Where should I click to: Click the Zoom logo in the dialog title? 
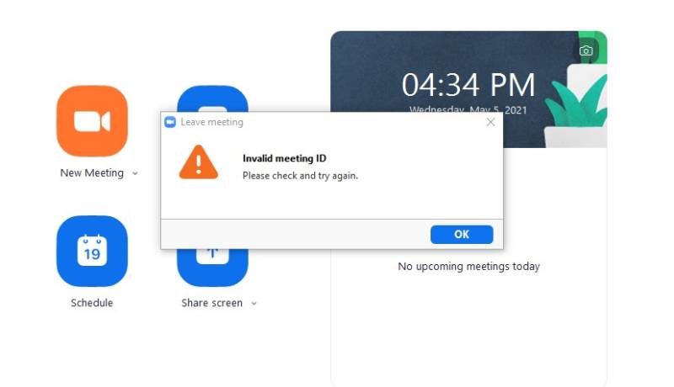pyautogui.click(x=170, y=122)
